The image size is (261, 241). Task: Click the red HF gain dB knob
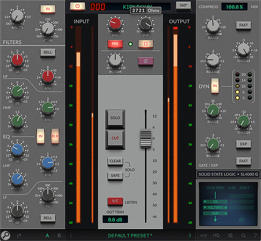click(x=17, y=60)
